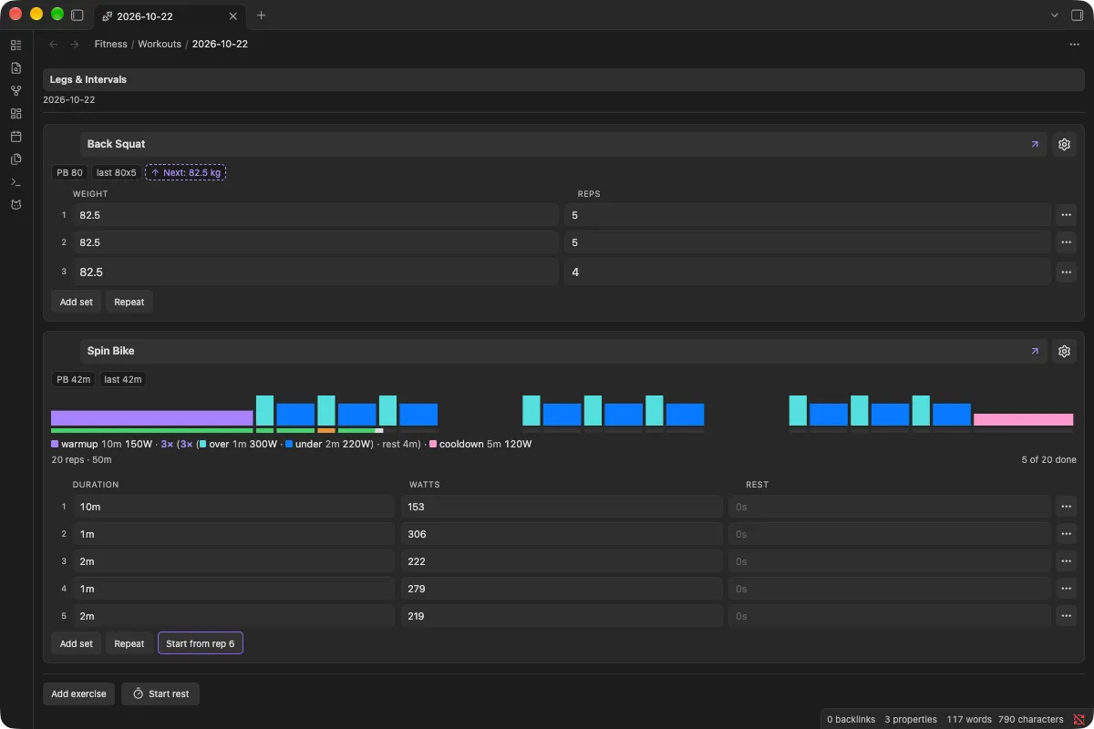The height and width of the screenshot is (729, 1094).
Task: Click the purple warmup legend swatch
Action: (55, 444)
